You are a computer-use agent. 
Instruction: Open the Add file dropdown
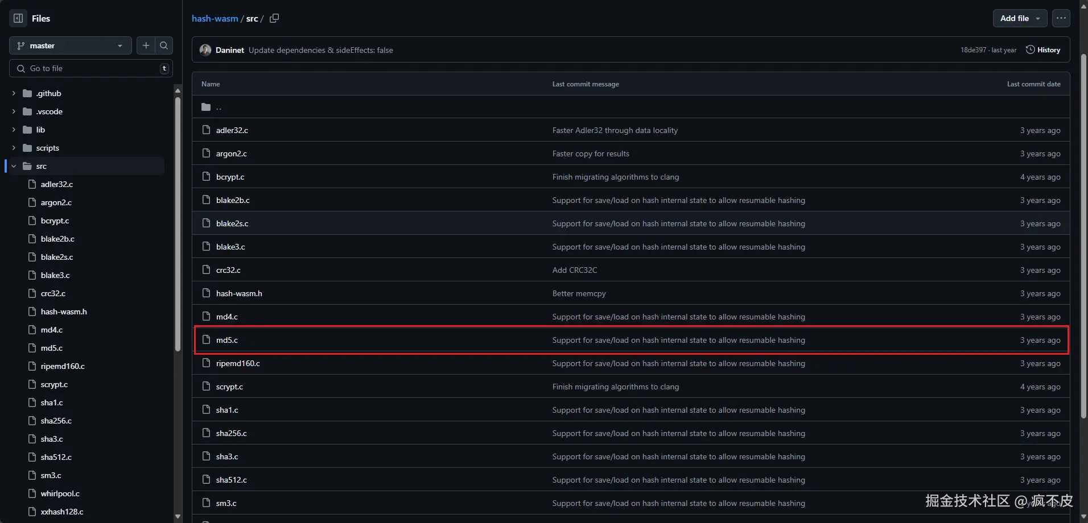coord(1020,18)
